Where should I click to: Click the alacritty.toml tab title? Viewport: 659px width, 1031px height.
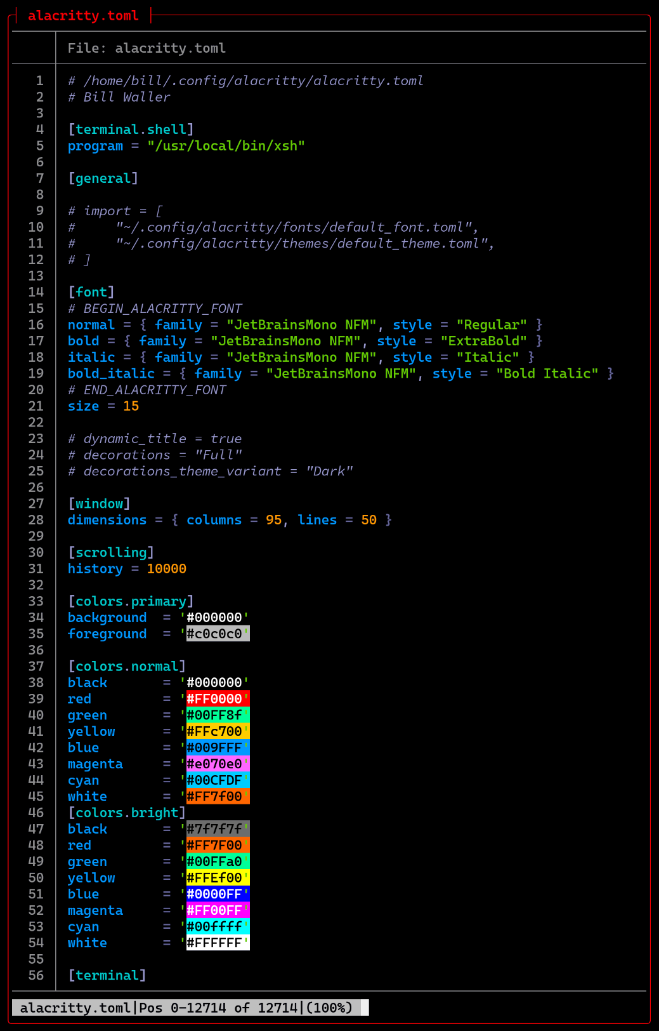83,16
